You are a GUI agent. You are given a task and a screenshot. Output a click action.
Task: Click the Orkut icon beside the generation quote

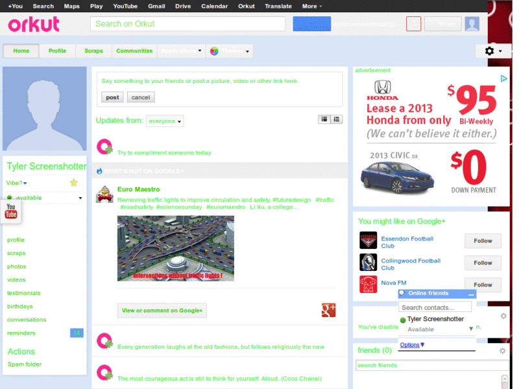[x=104, y=341]
